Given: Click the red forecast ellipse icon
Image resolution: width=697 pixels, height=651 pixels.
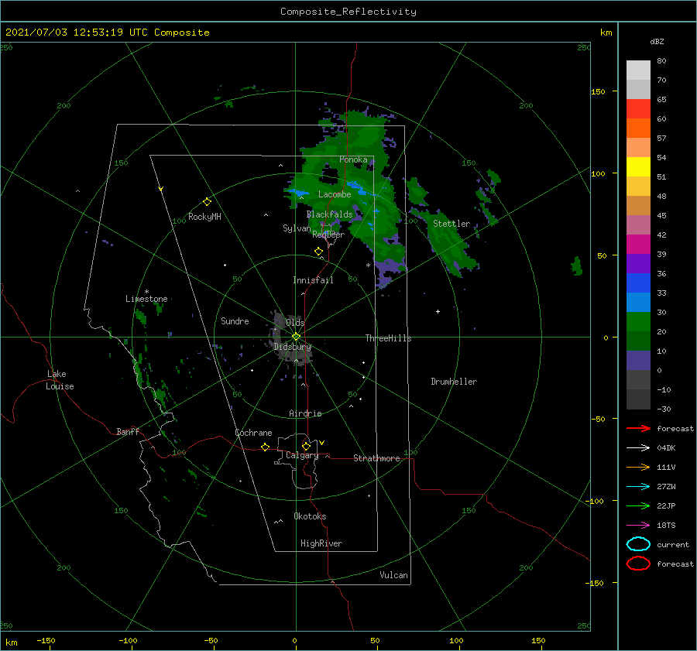Looking at the screenshot, I should point(638,564).
